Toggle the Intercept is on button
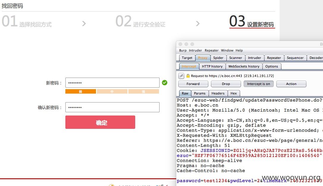Screen dimensions: 323x186 point(259,84)
